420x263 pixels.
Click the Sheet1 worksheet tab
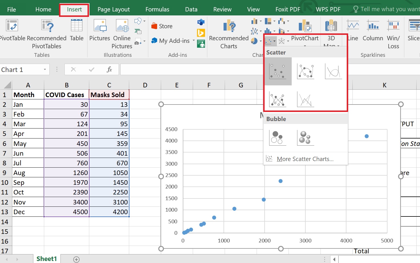pos(46,259)
